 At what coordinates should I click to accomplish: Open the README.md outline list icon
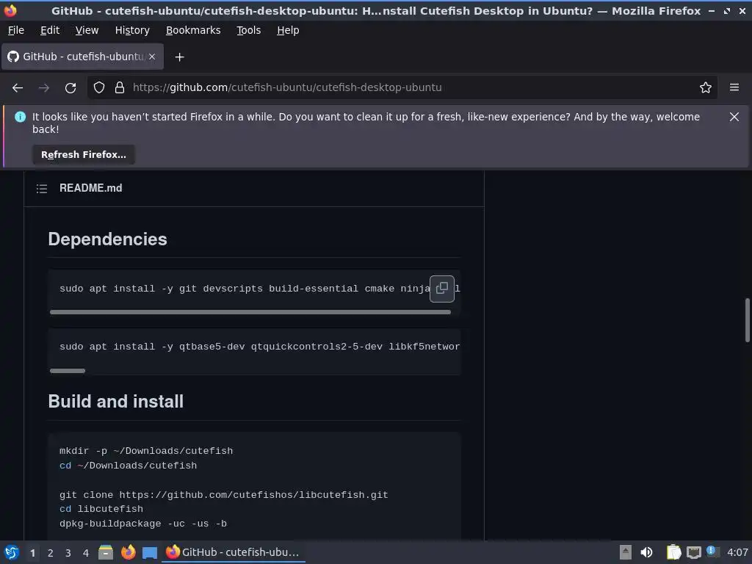tap(42, 189)
